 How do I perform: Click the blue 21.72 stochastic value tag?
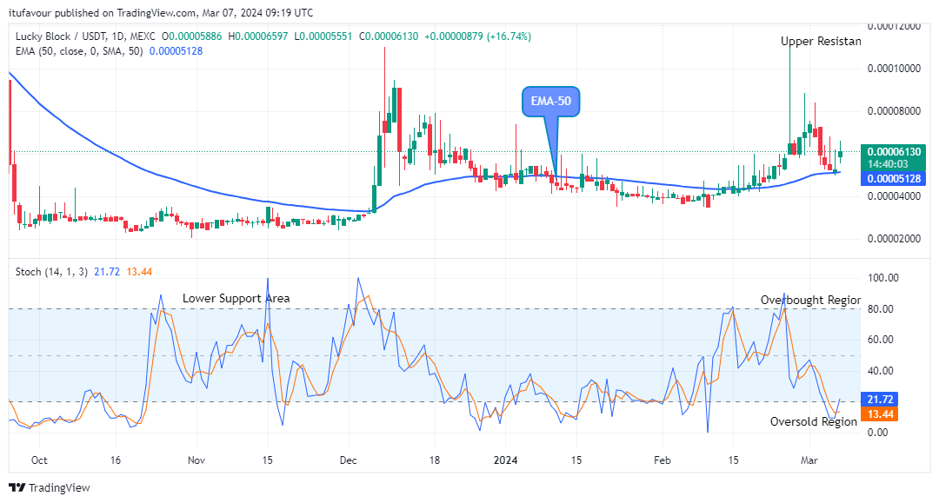[879, 400]
